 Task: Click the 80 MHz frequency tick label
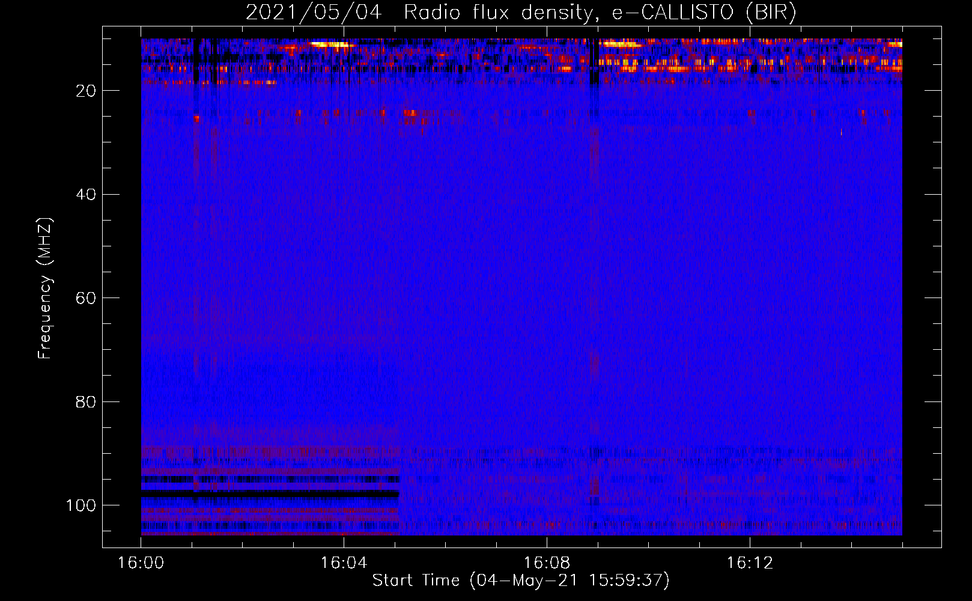tap(86, 402)
